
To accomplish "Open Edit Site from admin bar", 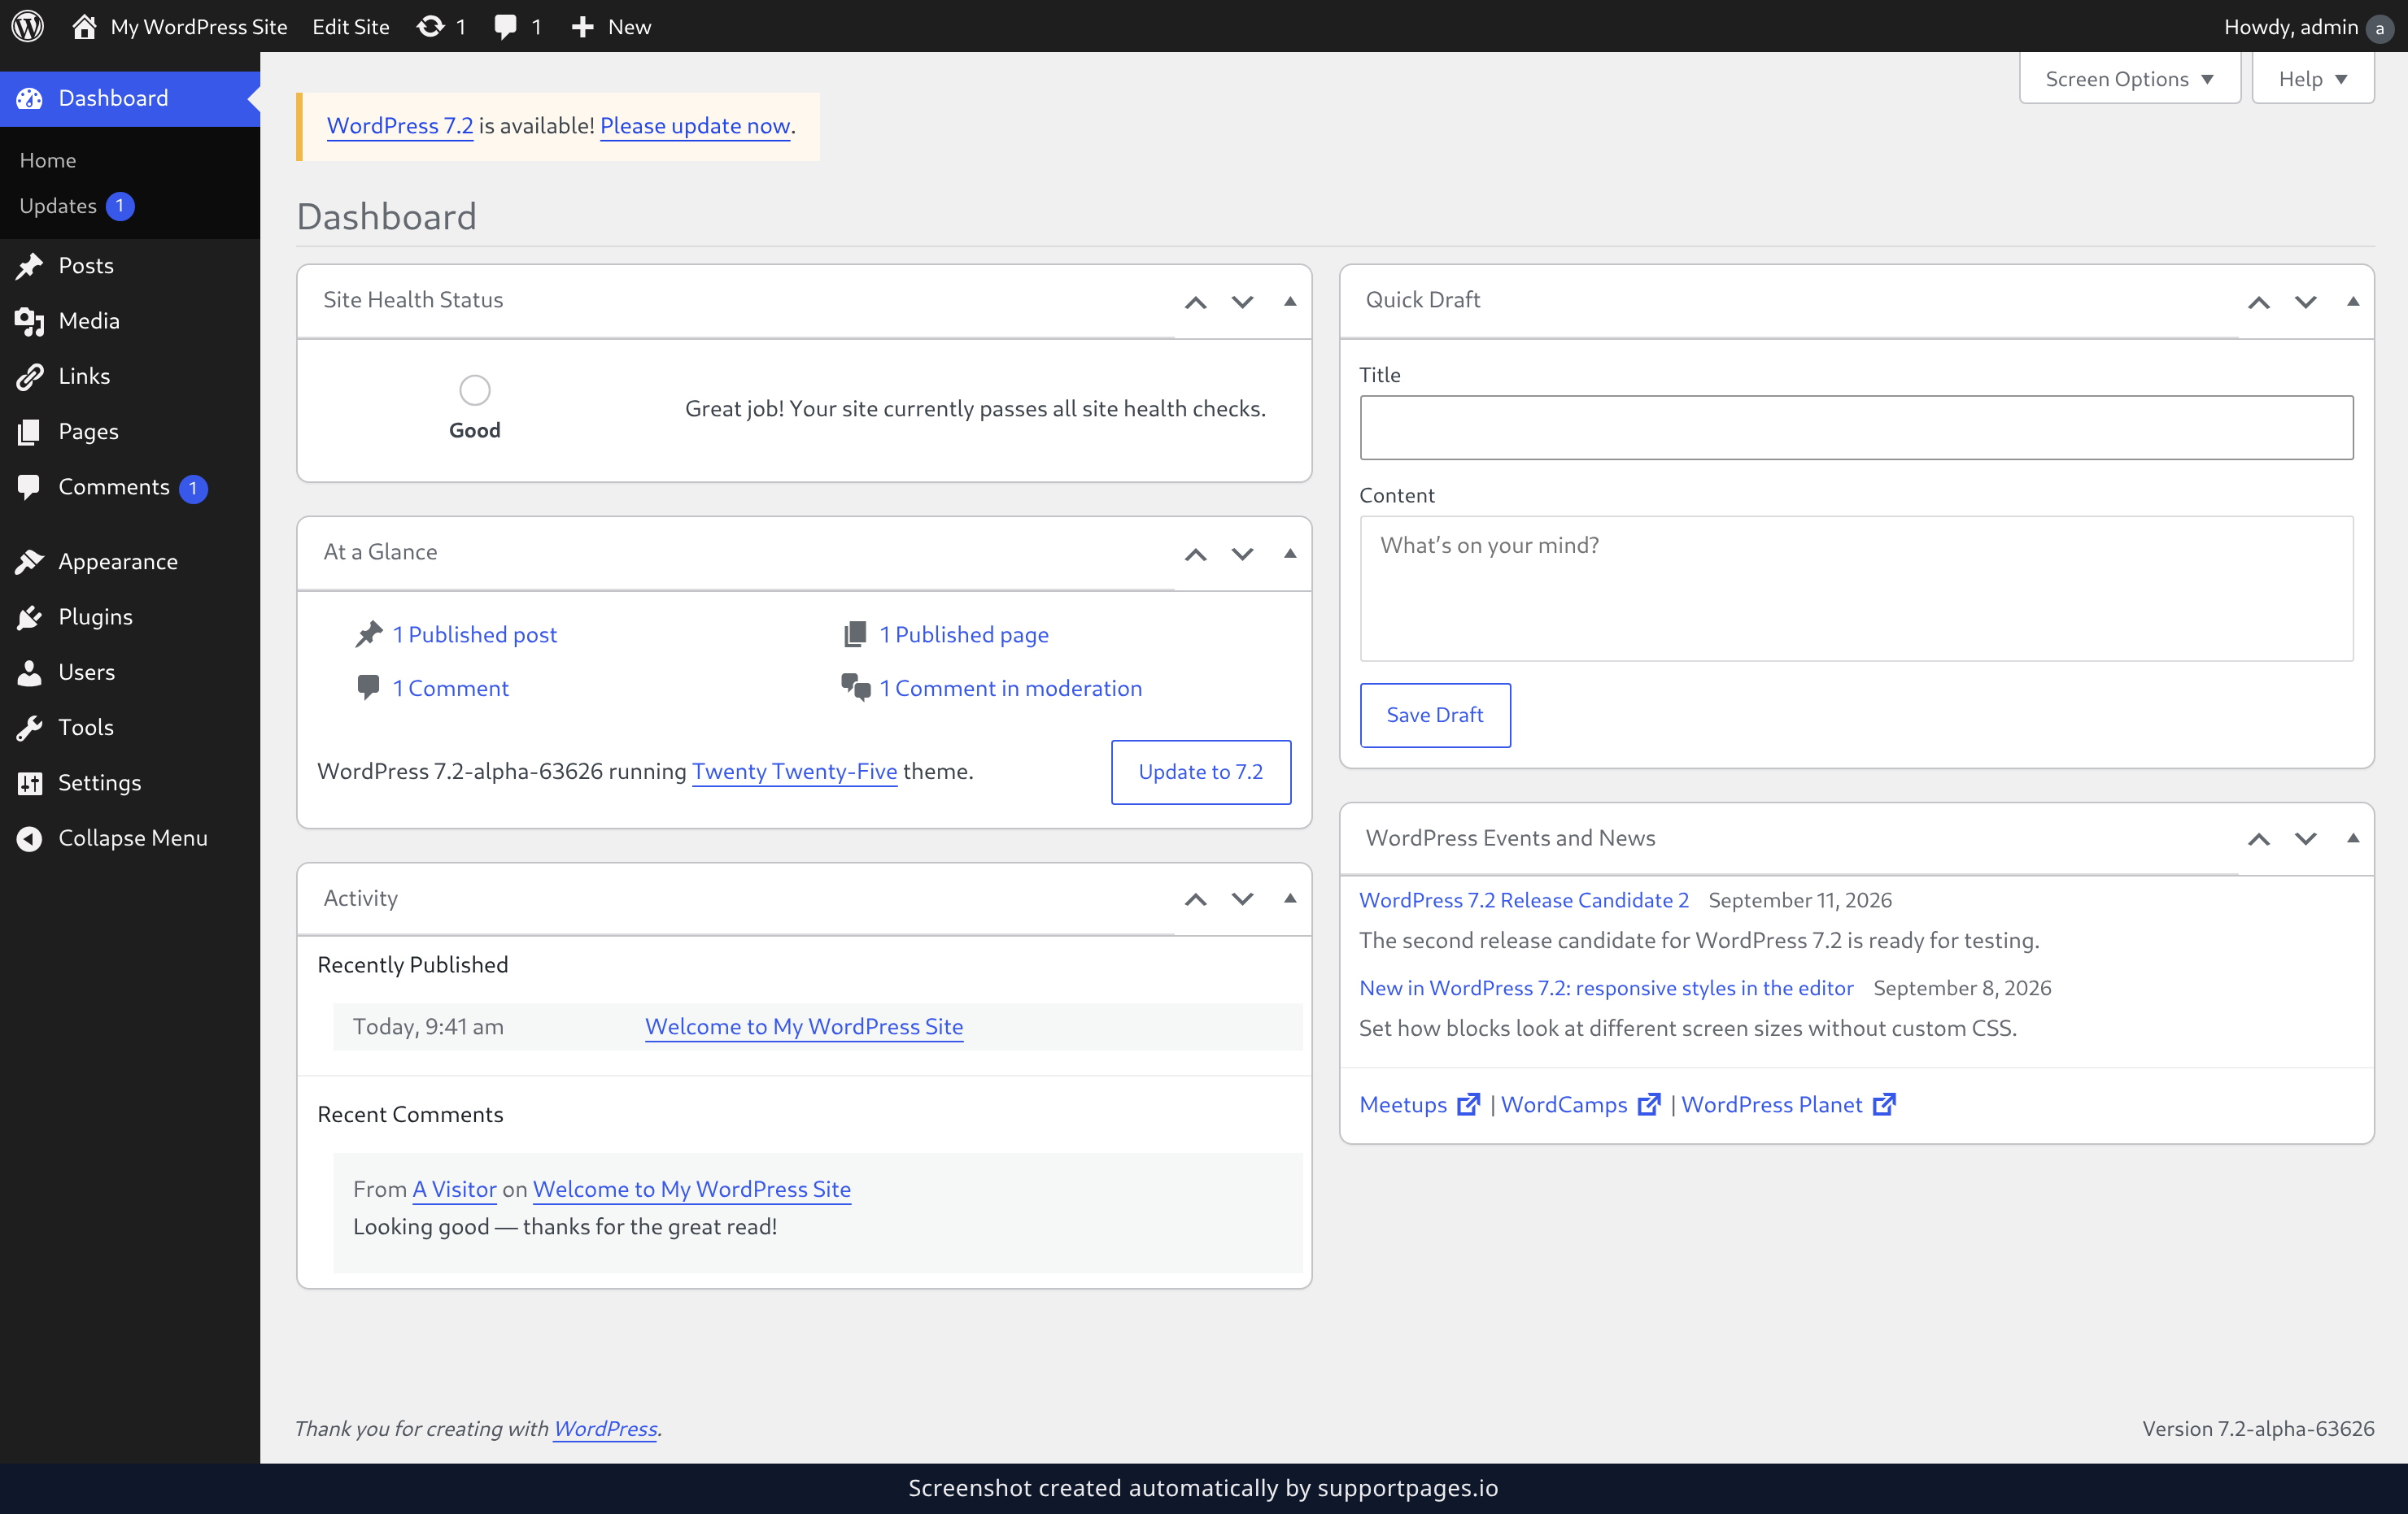I will pos(350,27).
